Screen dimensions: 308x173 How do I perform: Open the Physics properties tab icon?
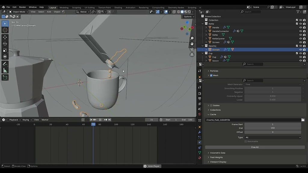[200, 142]
